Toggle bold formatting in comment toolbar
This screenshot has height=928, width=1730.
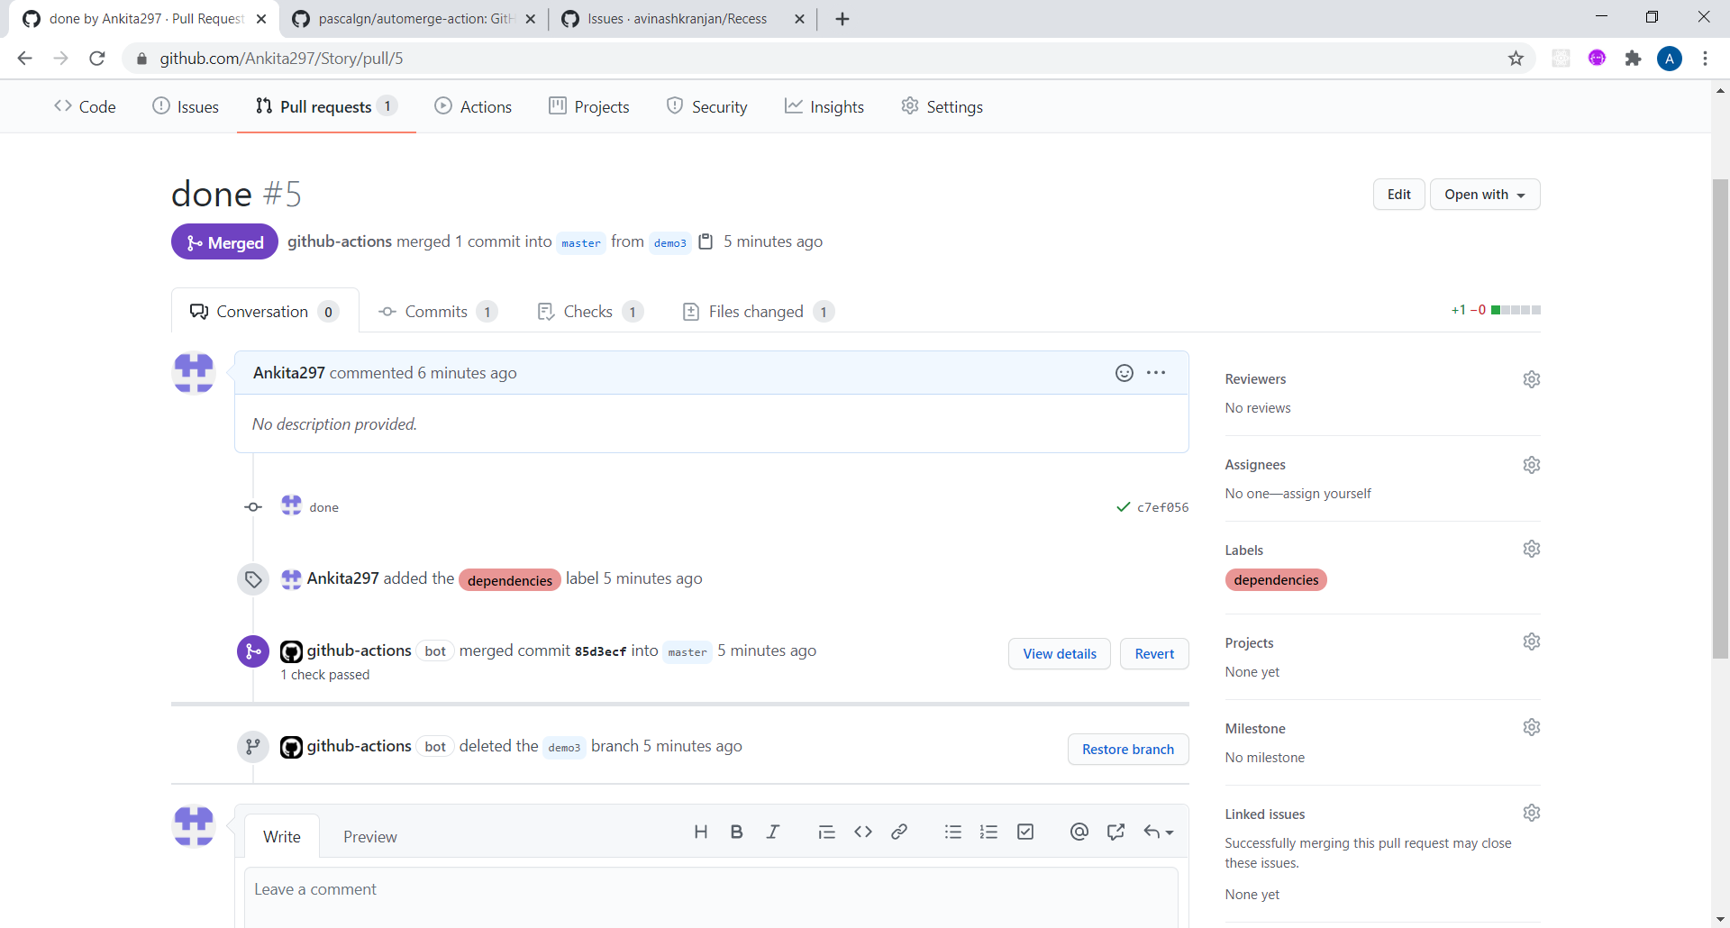pos(736,832)
